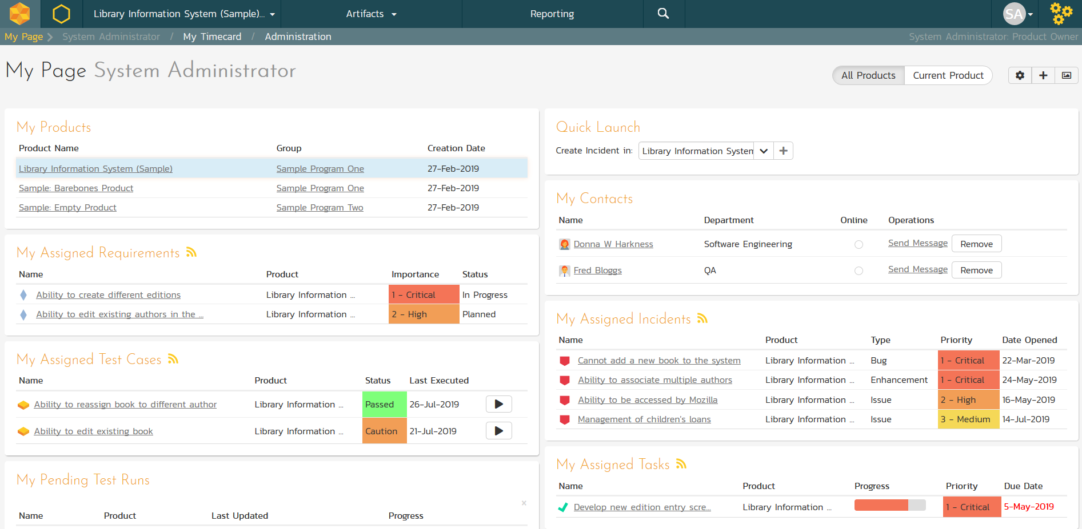Open incident Cannot add a new book
This screenshot has height=529, width=1082.
coord(658,361)
